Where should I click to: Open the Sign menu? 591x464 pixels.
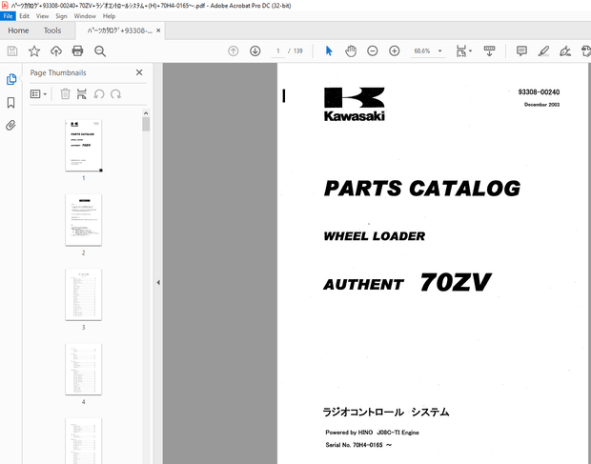61,16
